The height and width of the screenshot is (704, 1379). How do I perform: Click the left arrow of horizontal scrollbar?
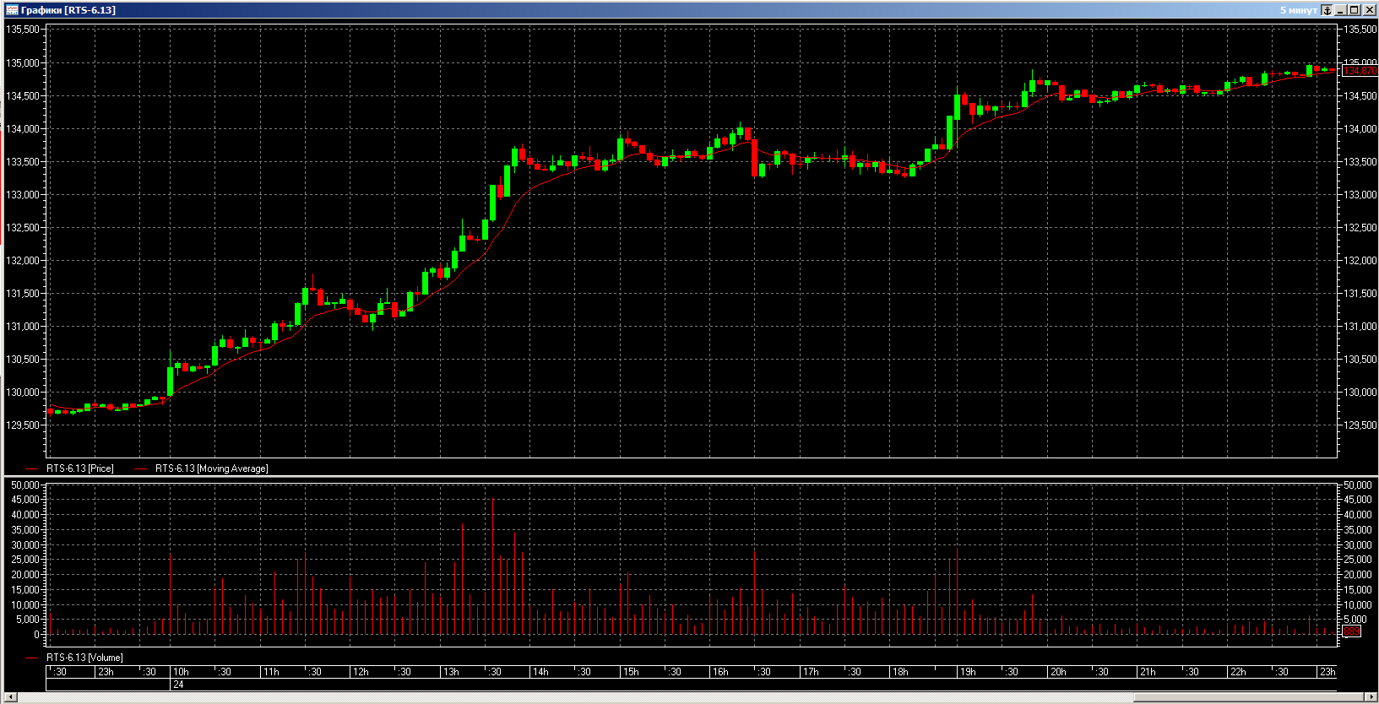[10, 697]
